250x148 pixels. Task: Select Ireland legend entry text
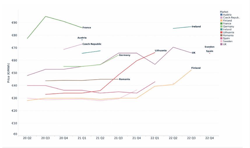click(x=227, y=29)
